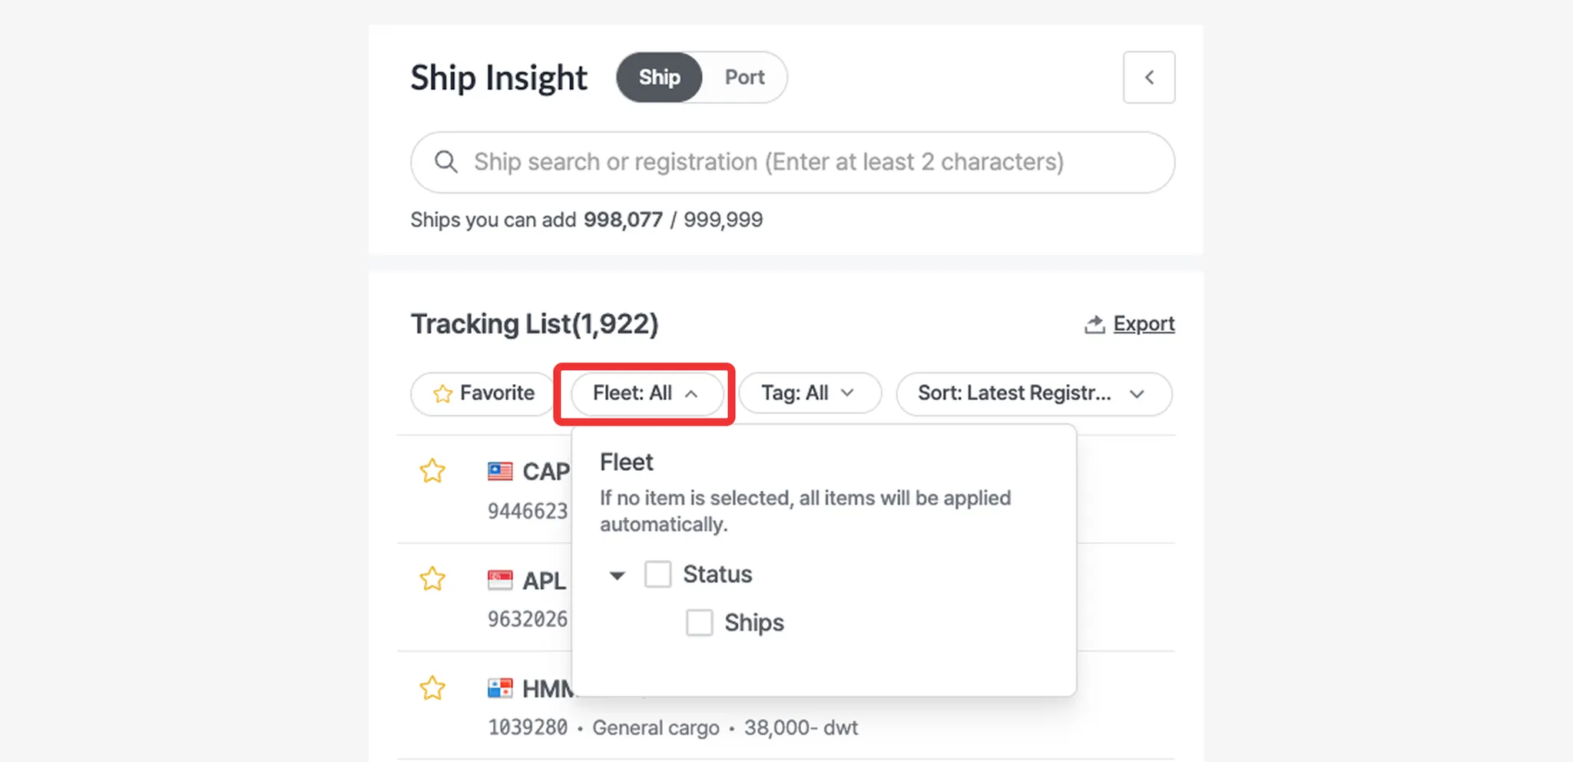Star the HMM ship as favorite

click(432, 688)
